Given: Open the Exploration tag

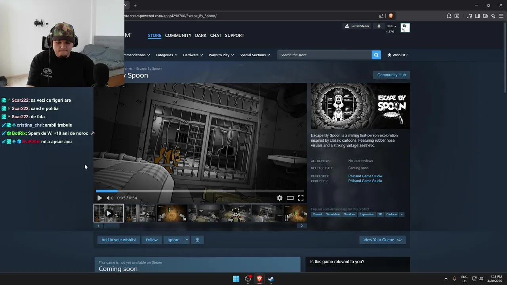Looking at the screenshot, I should [x=367, y=215].
